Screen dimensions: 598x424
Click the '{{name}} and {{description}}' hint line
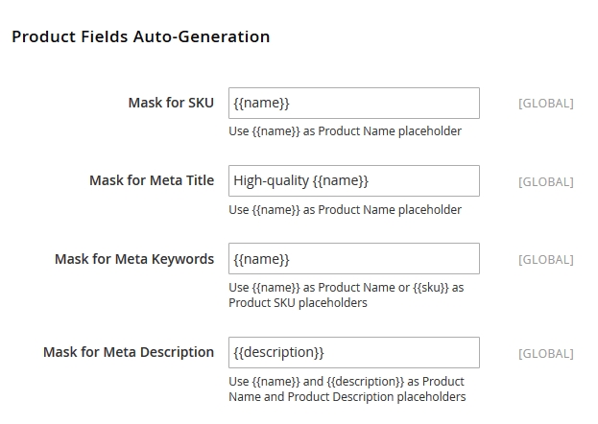346,381
